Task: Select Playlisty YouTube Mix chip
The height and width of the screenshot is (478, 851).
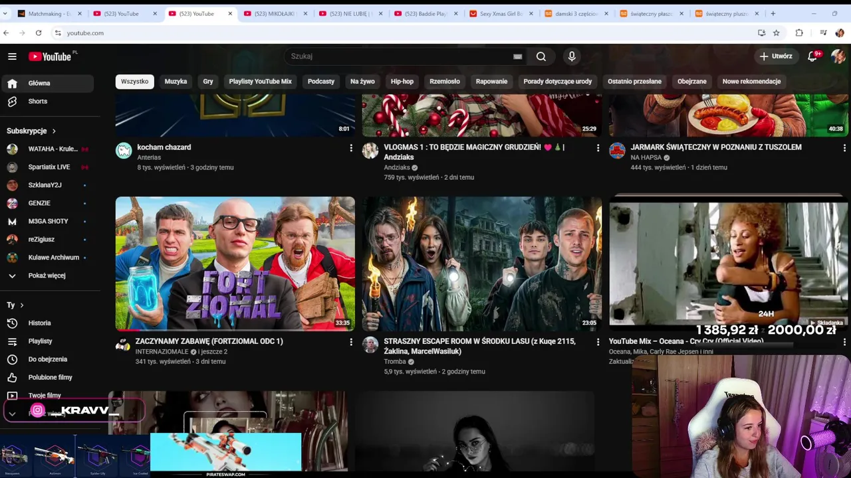Action: 261,81
